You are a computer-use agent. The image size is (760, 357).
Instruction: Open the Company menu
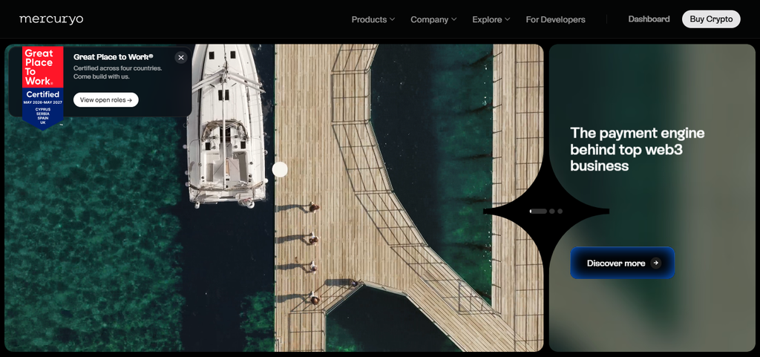[433, 19]
